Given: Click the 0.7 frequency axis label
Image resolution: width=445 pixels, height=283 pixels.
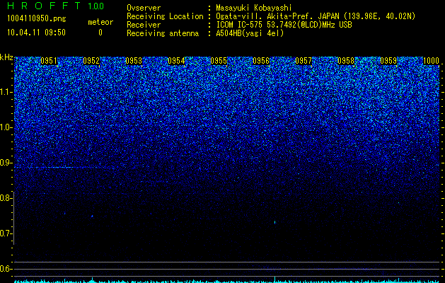Looking at the screenshot, I should pyautogui.click(x=6, y=233).
